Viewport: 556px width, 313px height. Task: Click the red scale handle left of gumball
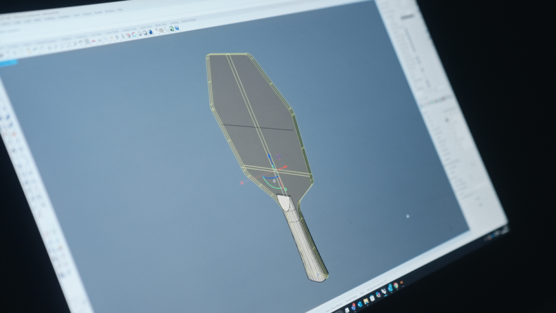242,183
